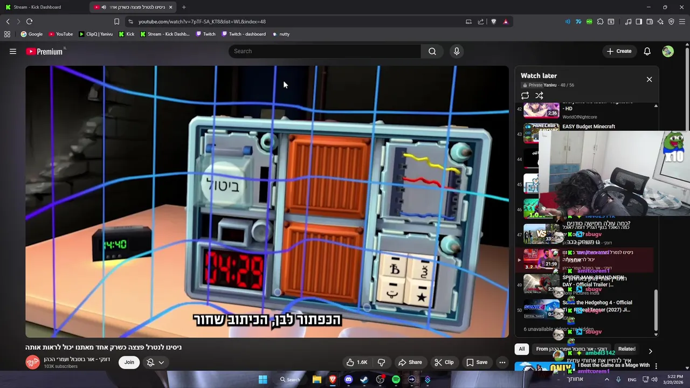Click the Create button

click(x=619, y=51)
